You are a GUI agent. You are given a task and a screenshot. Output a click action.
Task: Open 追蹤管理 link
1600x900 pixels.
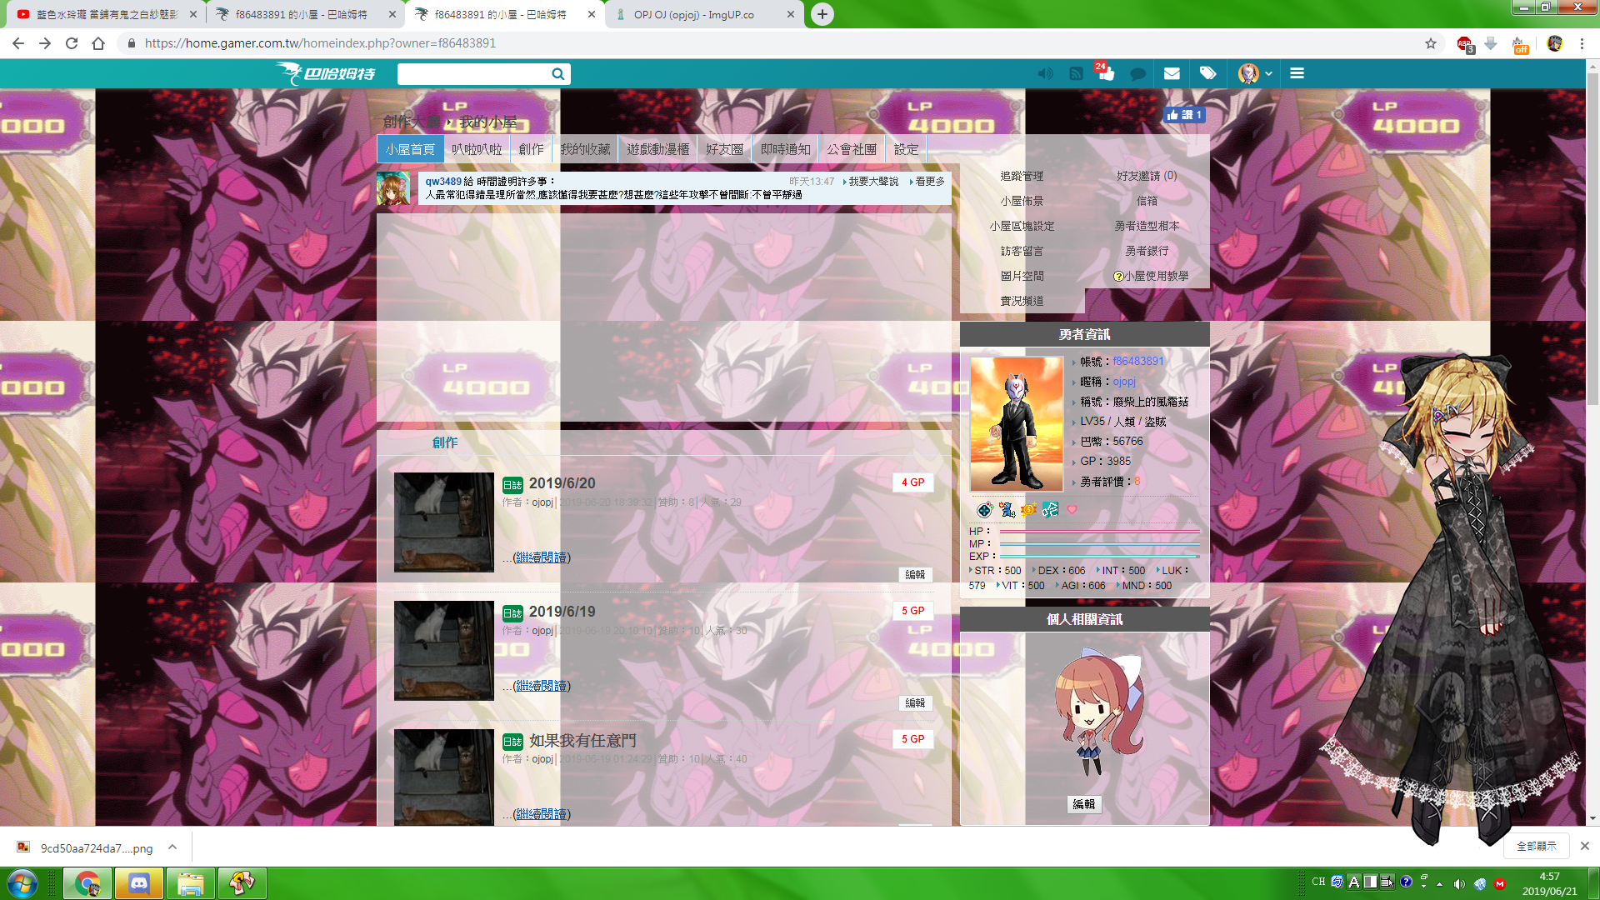1022,176
